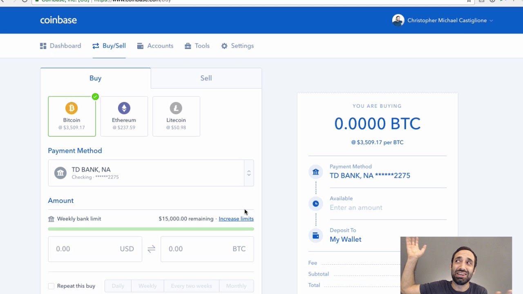The height and width of the screenshot is (294, 523).
Task: Click the bank icon next to TD BANK, NA
Action: pos(60,173)
